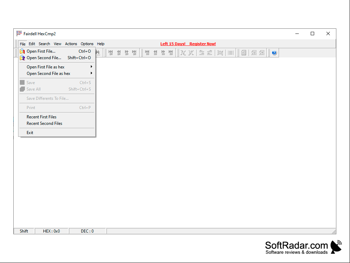The image size is (350, 263).
Task: Open Recent First Files entry
Action: pyautogui.click(x=57, y=117)
